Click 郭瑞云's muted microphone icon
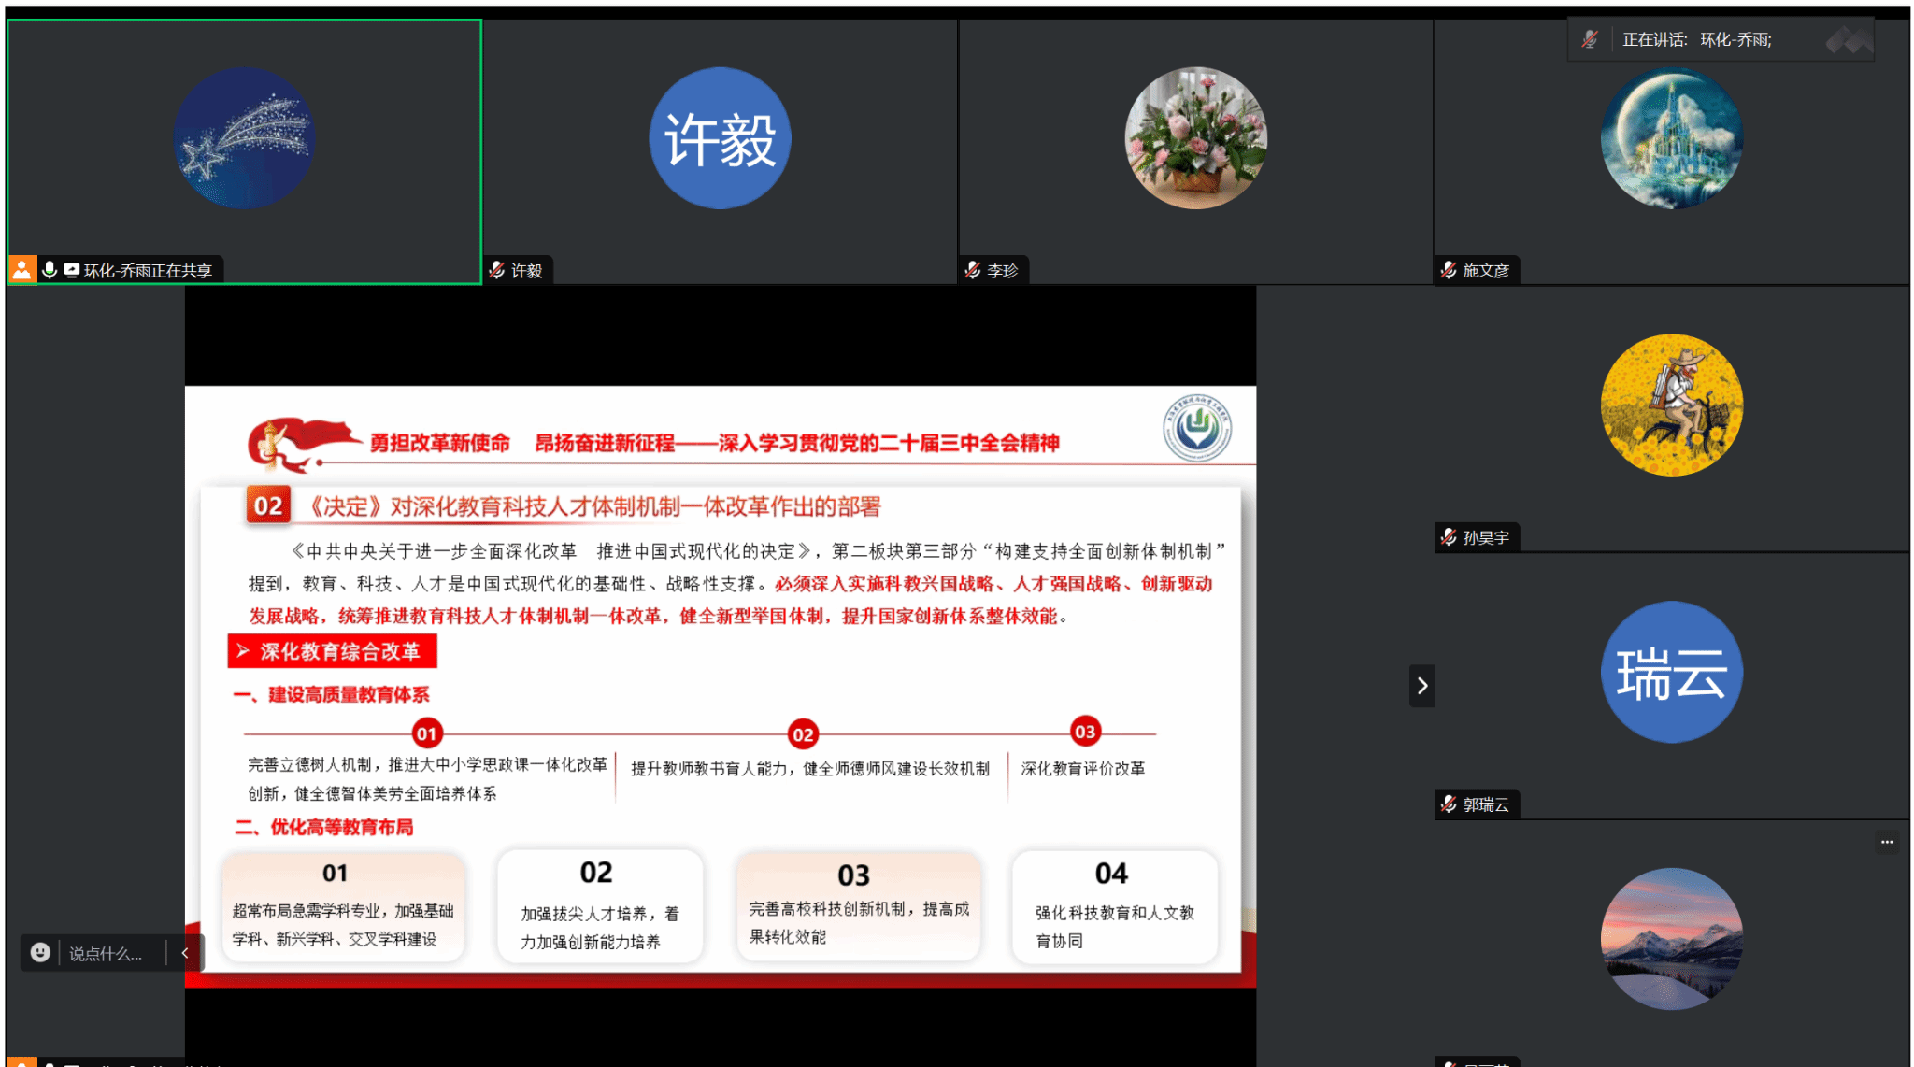Image resolution: width=1914 pixels, height=1067 pixels. tap(1449, 804)
